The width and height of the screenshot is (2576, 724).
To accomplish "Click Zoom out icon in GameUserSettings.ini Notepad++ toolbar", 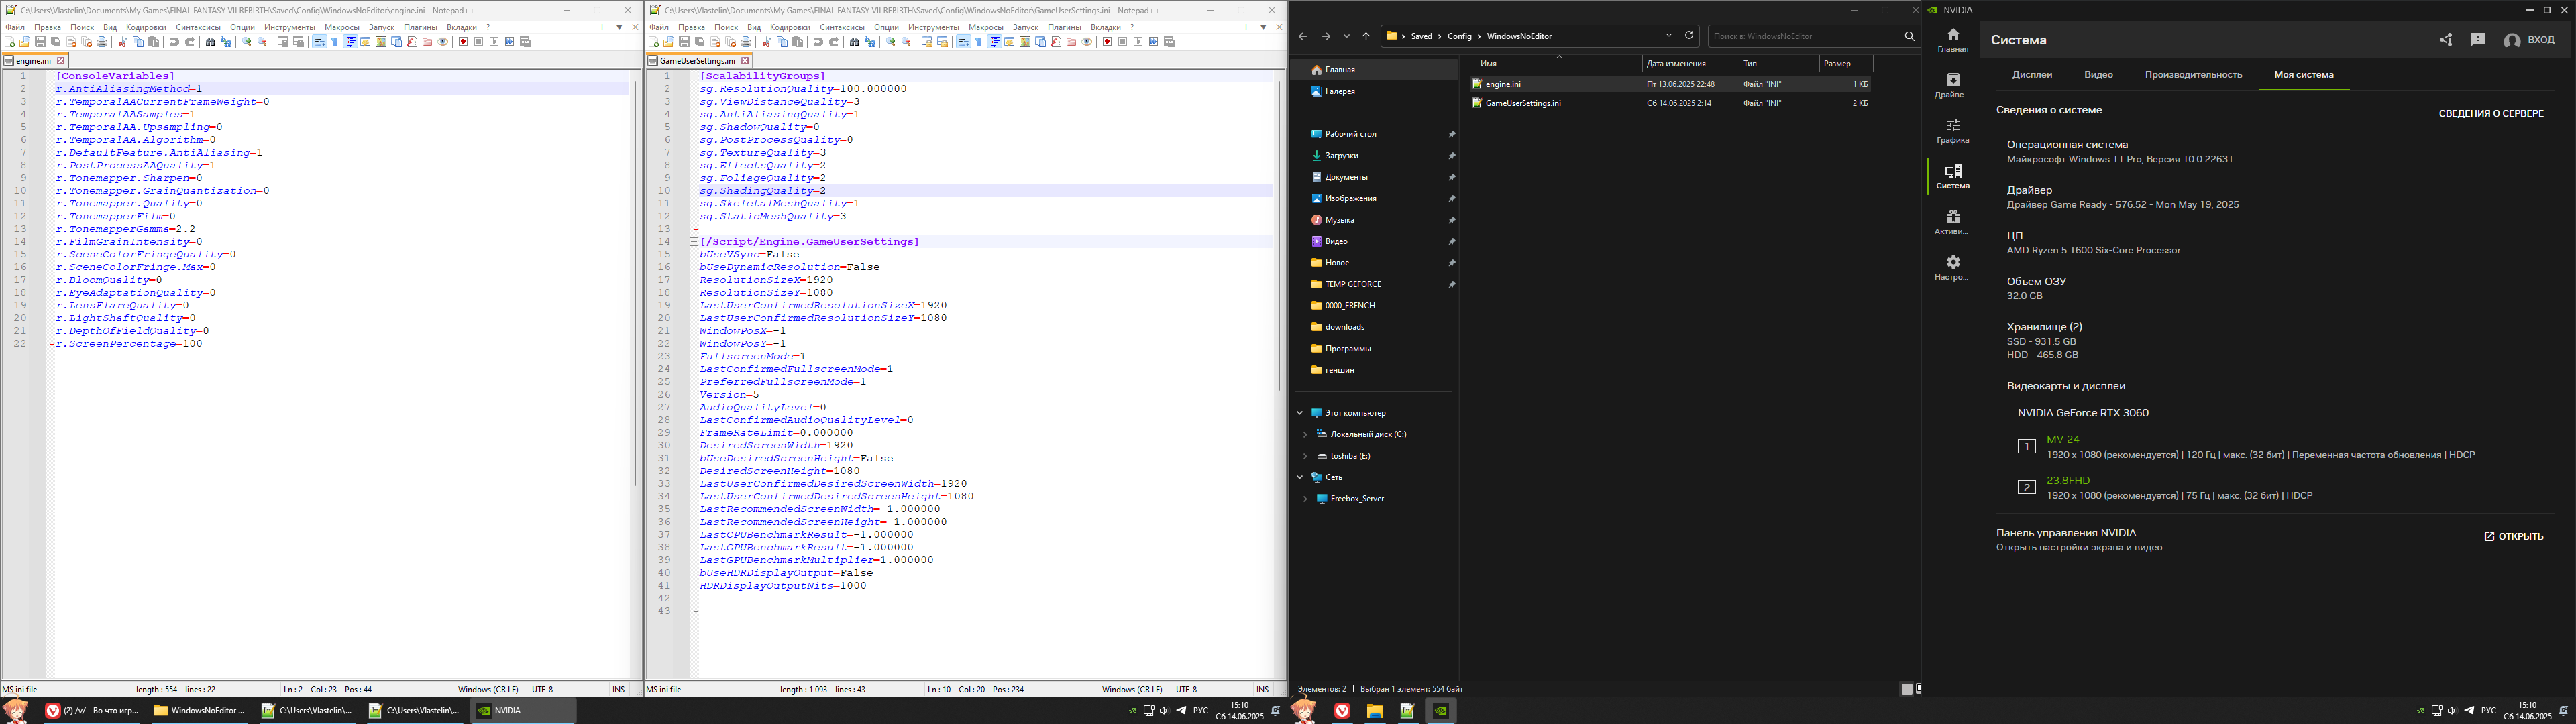I will 906,42.
